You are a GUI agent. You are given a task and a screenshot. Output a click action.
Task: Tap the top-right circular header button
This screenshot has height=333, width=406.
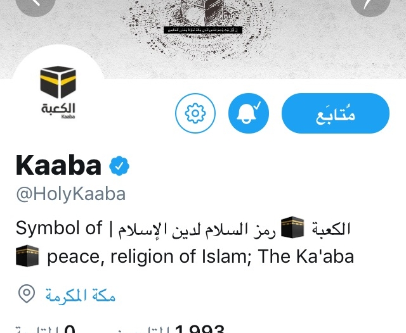click(x=370, y=4)
